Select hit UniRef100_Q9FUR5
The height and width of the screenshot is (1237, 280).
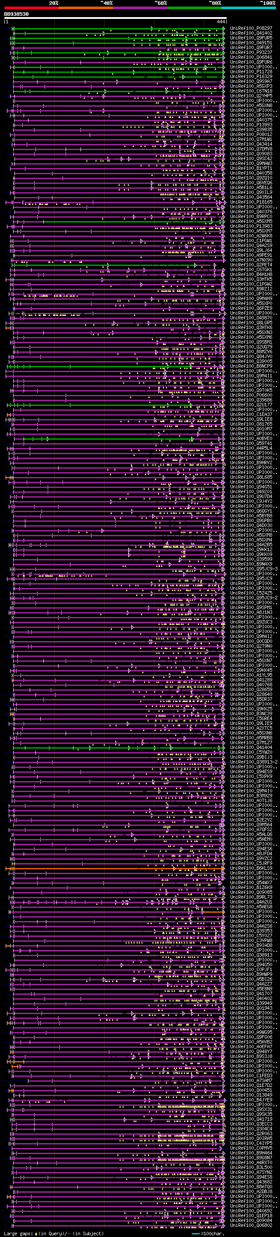251,38
